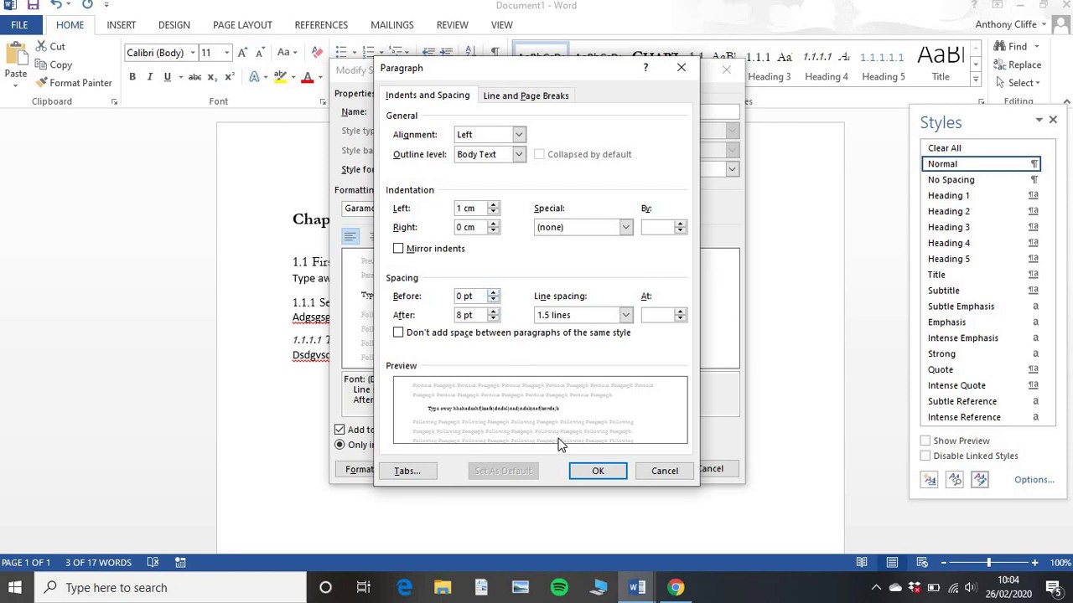Open the Alignment dropdown

tap(519, 135)
